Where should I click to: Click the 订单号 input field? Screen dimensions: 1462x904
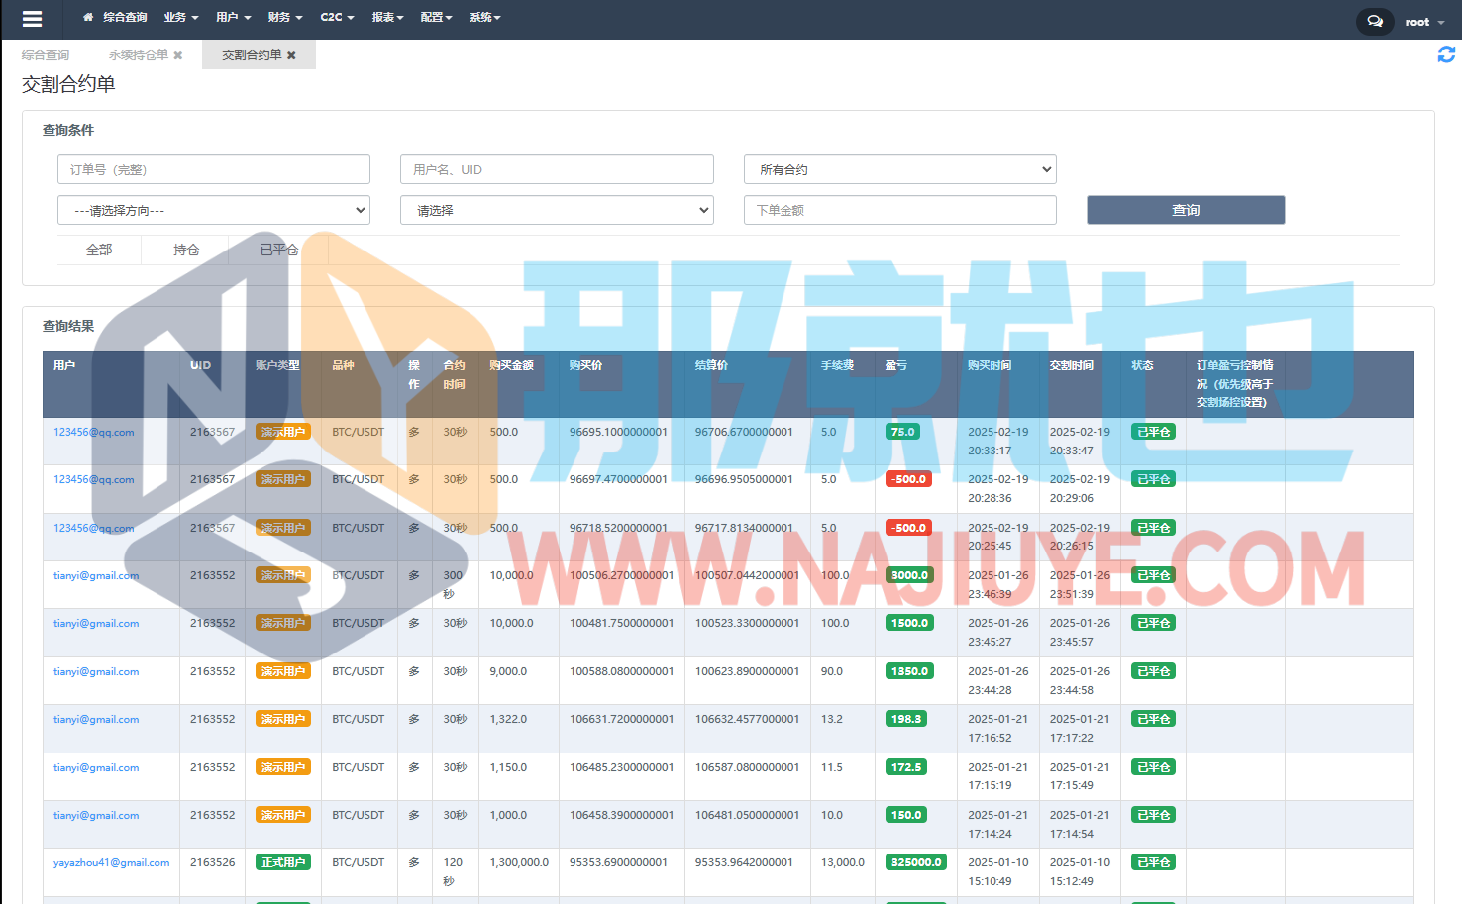click(214, 169)
